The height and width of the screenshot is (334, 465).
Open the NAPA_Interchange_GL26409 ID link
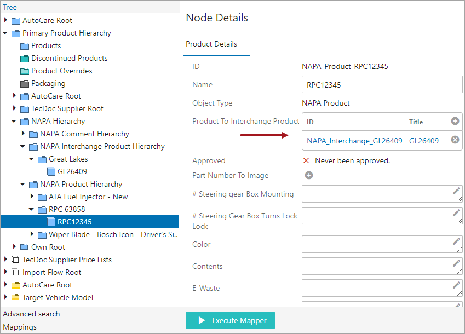click(x=354, y=141)
